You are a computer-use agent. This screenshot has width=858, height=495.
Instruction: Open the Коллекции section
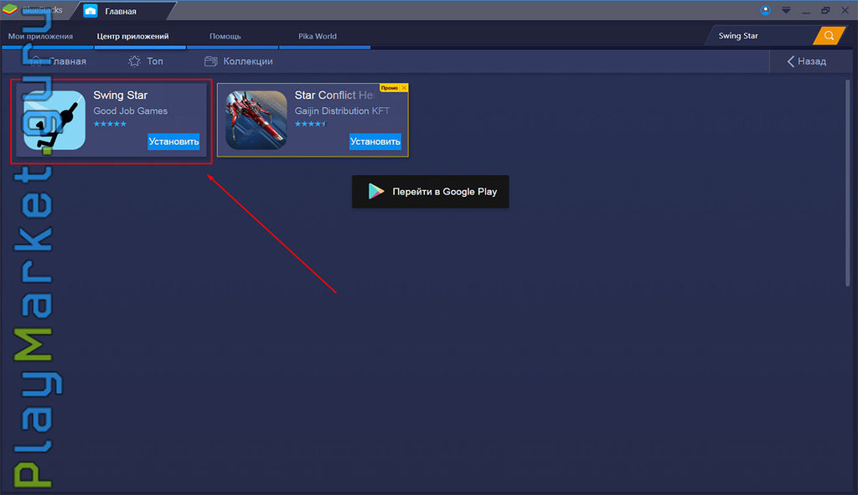point(239,61)
